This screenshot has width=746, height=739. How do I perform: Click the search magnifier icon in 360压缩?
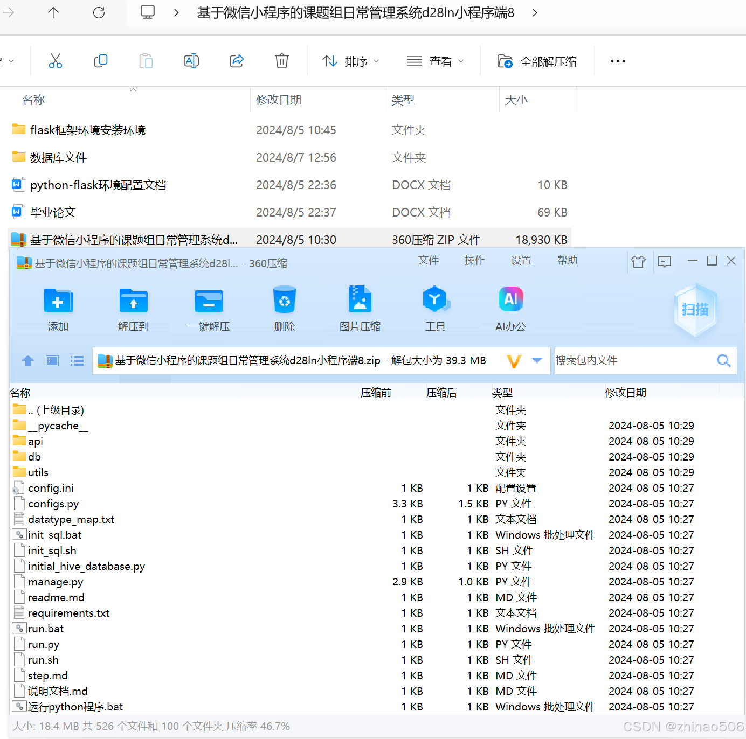(x=724, y=360)
